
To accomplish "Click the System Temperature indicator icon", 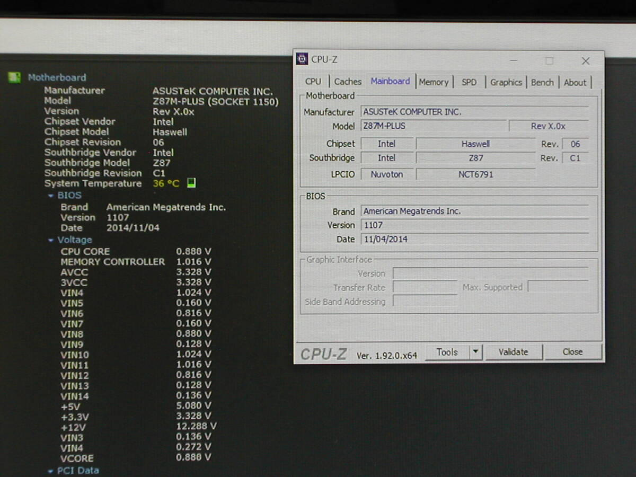I will pyautogui.click(x=191, y=183).
